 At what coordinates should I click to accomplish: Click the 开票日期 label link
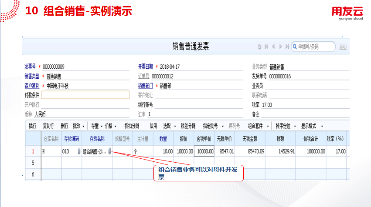coord(146,67)
